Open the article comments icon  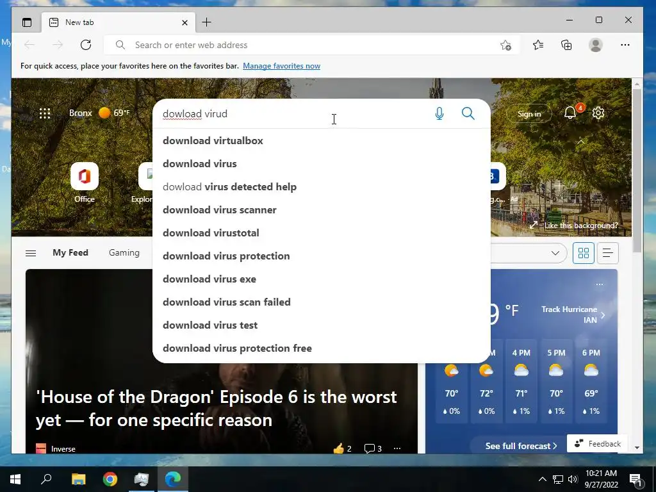pos(369,448)
